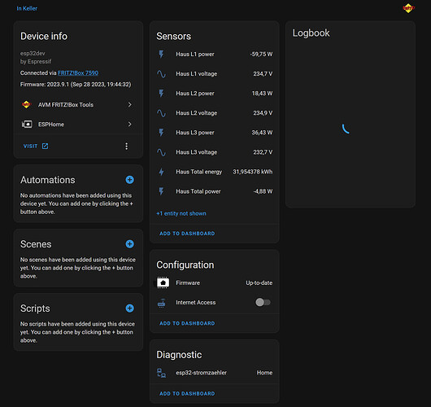Add Sensors card to dashboard
Screen dimensions: 431x407
pyautogui.click(x=187, y=234)
